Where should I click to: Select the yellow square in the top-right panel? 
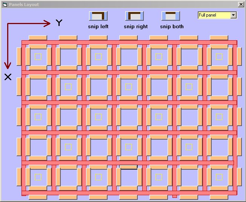tap(219, 56)
